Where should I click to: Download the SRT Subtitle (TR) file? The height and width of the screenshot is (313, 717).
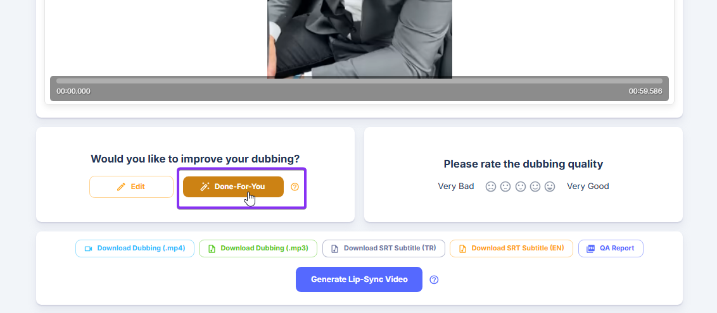[x=384, y=249]
